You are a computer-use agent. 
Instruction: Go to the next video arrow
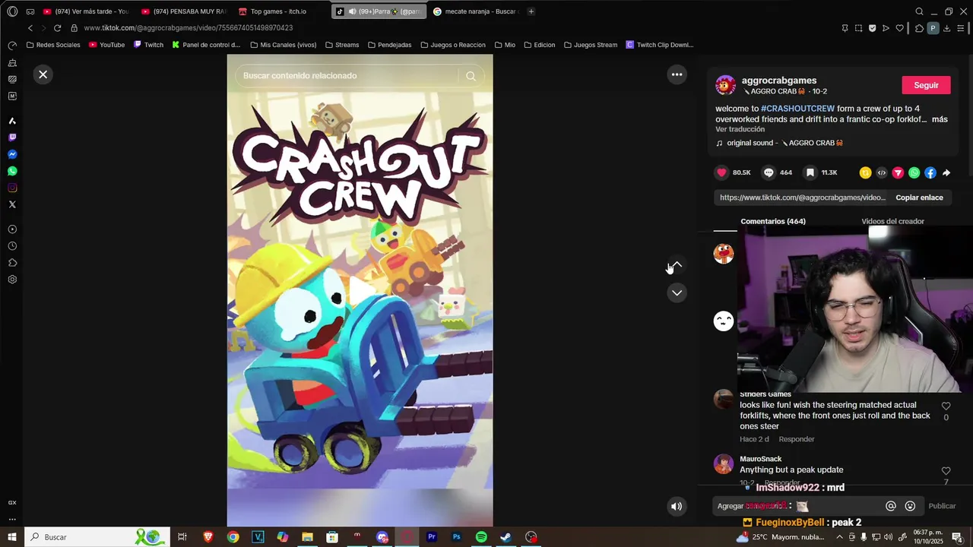(x=677, y=292)
